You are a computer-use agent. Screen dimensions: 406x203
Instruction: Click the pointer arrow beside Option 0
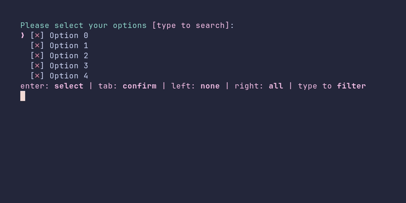[23, 36]
